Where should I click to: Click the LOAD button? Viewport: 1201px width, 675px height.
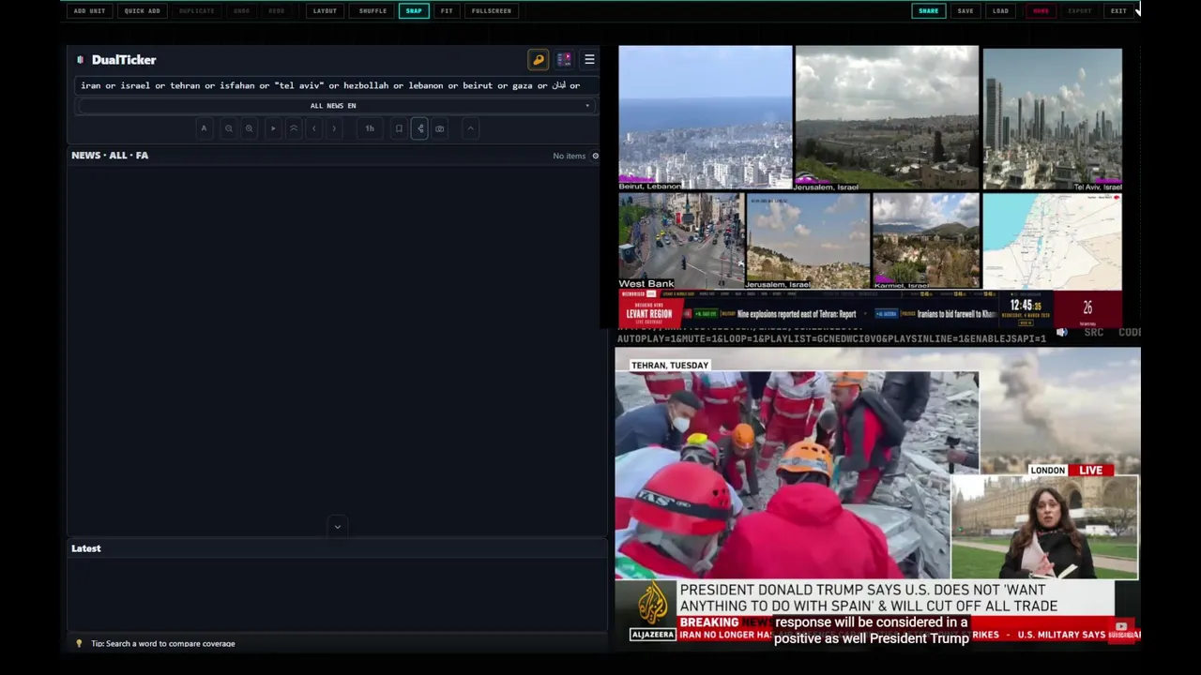point(1001,11)
